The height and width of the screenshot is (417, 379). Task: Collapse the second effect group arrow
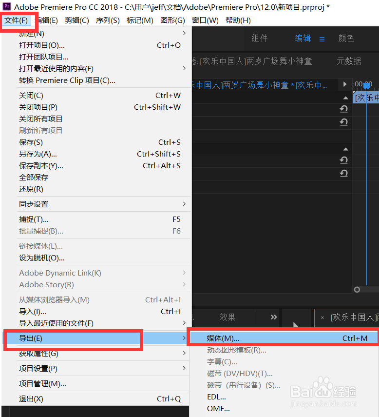pos(345,149)
